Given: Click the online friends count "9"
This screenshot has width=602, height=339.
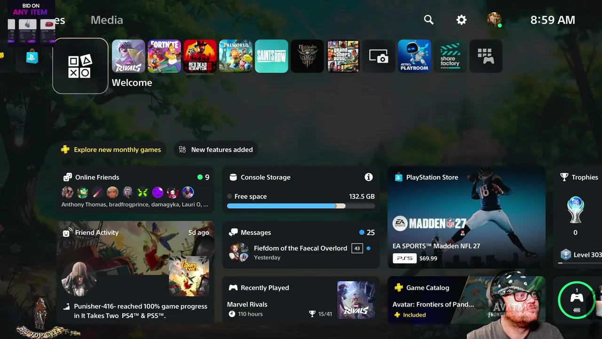Looking at the screenshot, I should click(x=207, y=178).
